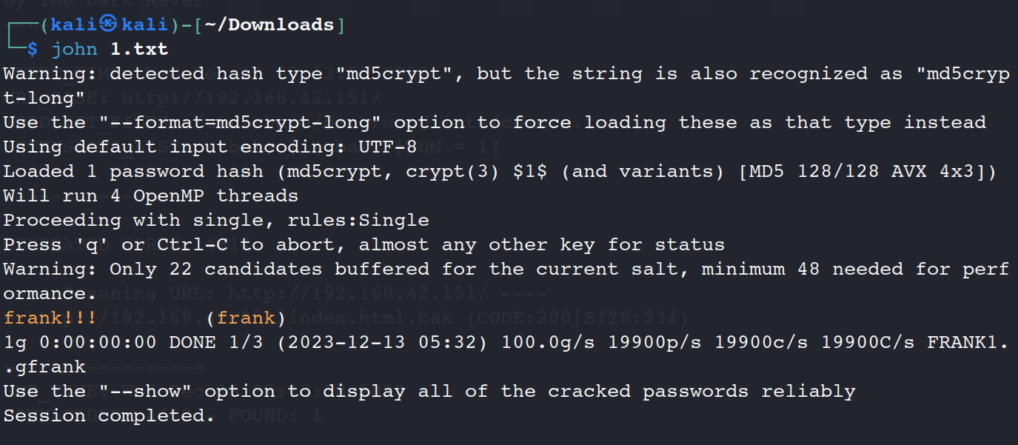1018x445 pixels.
Task: Click the 'q' key hint
Action: (92, 245)
